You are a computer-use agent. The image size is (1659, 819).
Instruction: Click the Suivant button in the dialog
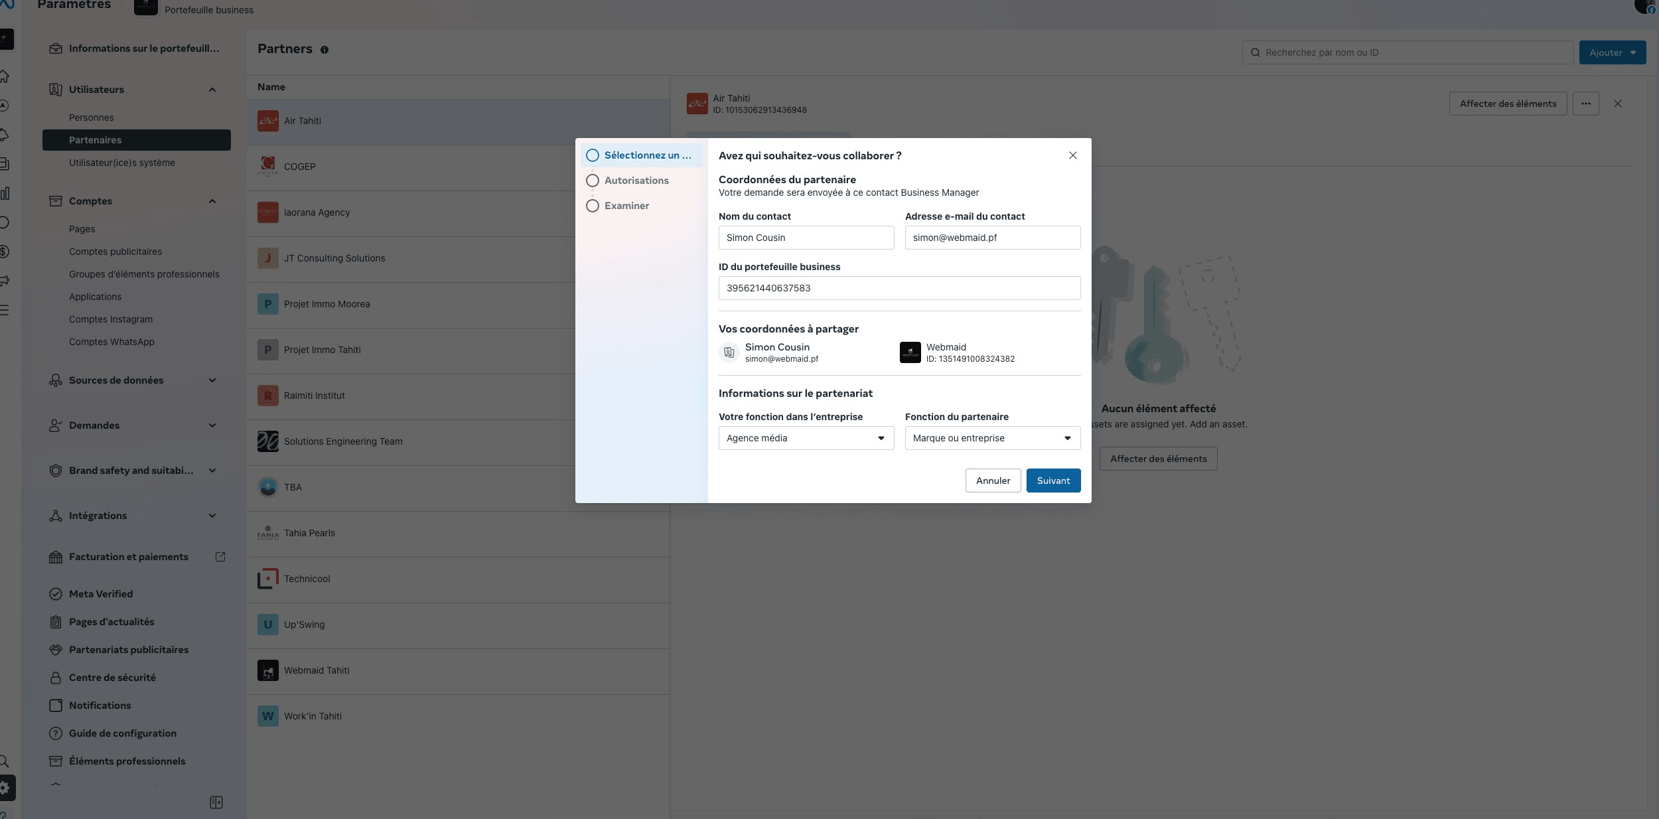[x=1052, y=480]
